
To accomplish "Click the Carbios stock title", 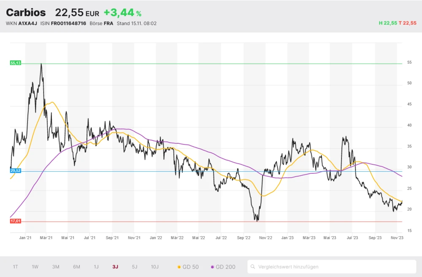I will (26, 13).
